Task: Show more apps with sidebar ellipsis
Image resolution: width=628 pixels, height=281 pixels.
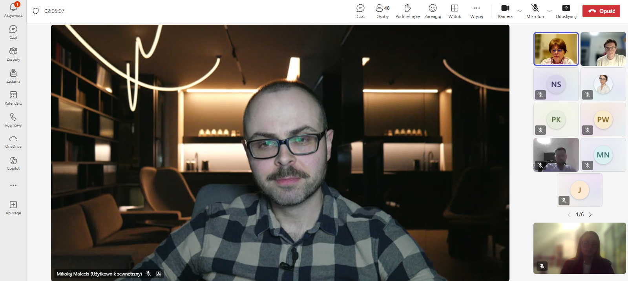Action: pos(13,185)
